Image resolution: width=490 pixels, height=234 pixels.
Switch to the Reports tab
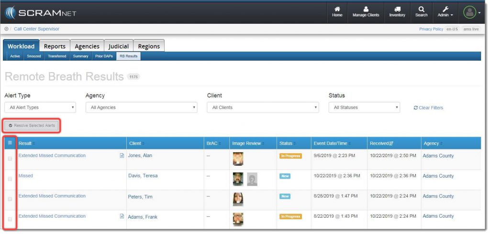55,46
